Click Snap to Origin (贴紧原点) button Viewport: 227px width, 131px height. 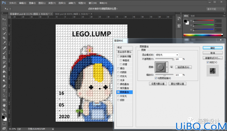pyautogui.click(x=184, y=67)
